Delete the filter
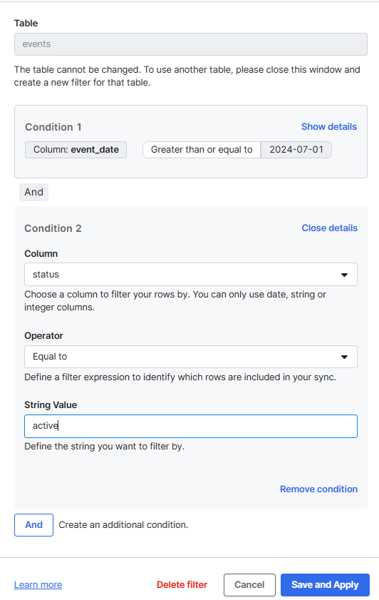 click(x=182, y=585)
